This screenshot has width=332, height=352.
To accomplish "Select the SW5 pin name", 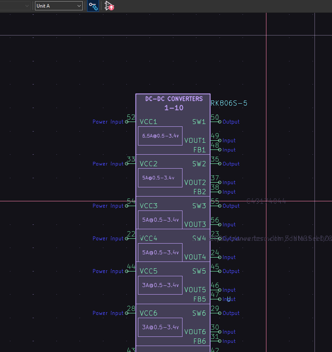I will [x=199, y=271].
